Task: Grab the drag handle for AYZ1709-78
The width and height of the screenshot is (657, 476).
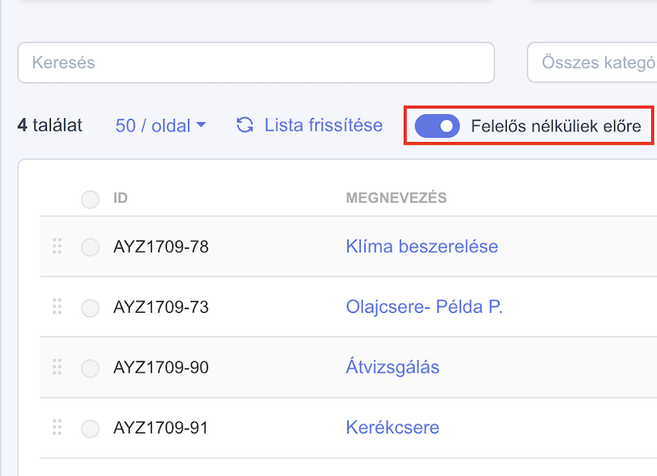Action: coord(57,246)
